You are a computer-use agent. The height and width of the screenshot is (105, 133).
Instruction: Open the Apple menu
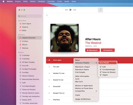[3, 1]
